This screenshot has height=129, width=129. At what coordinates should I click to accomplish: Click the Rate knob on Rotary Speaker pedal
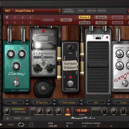tap(70, 48)
